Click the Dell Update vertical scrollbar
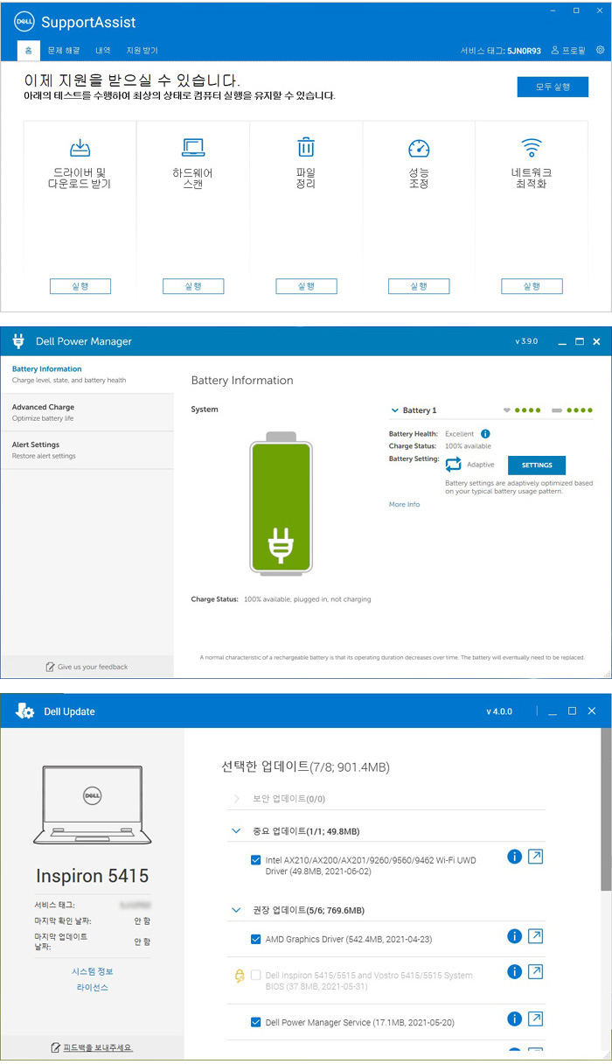Screen dimensions: 612x1064 (606, 809)
